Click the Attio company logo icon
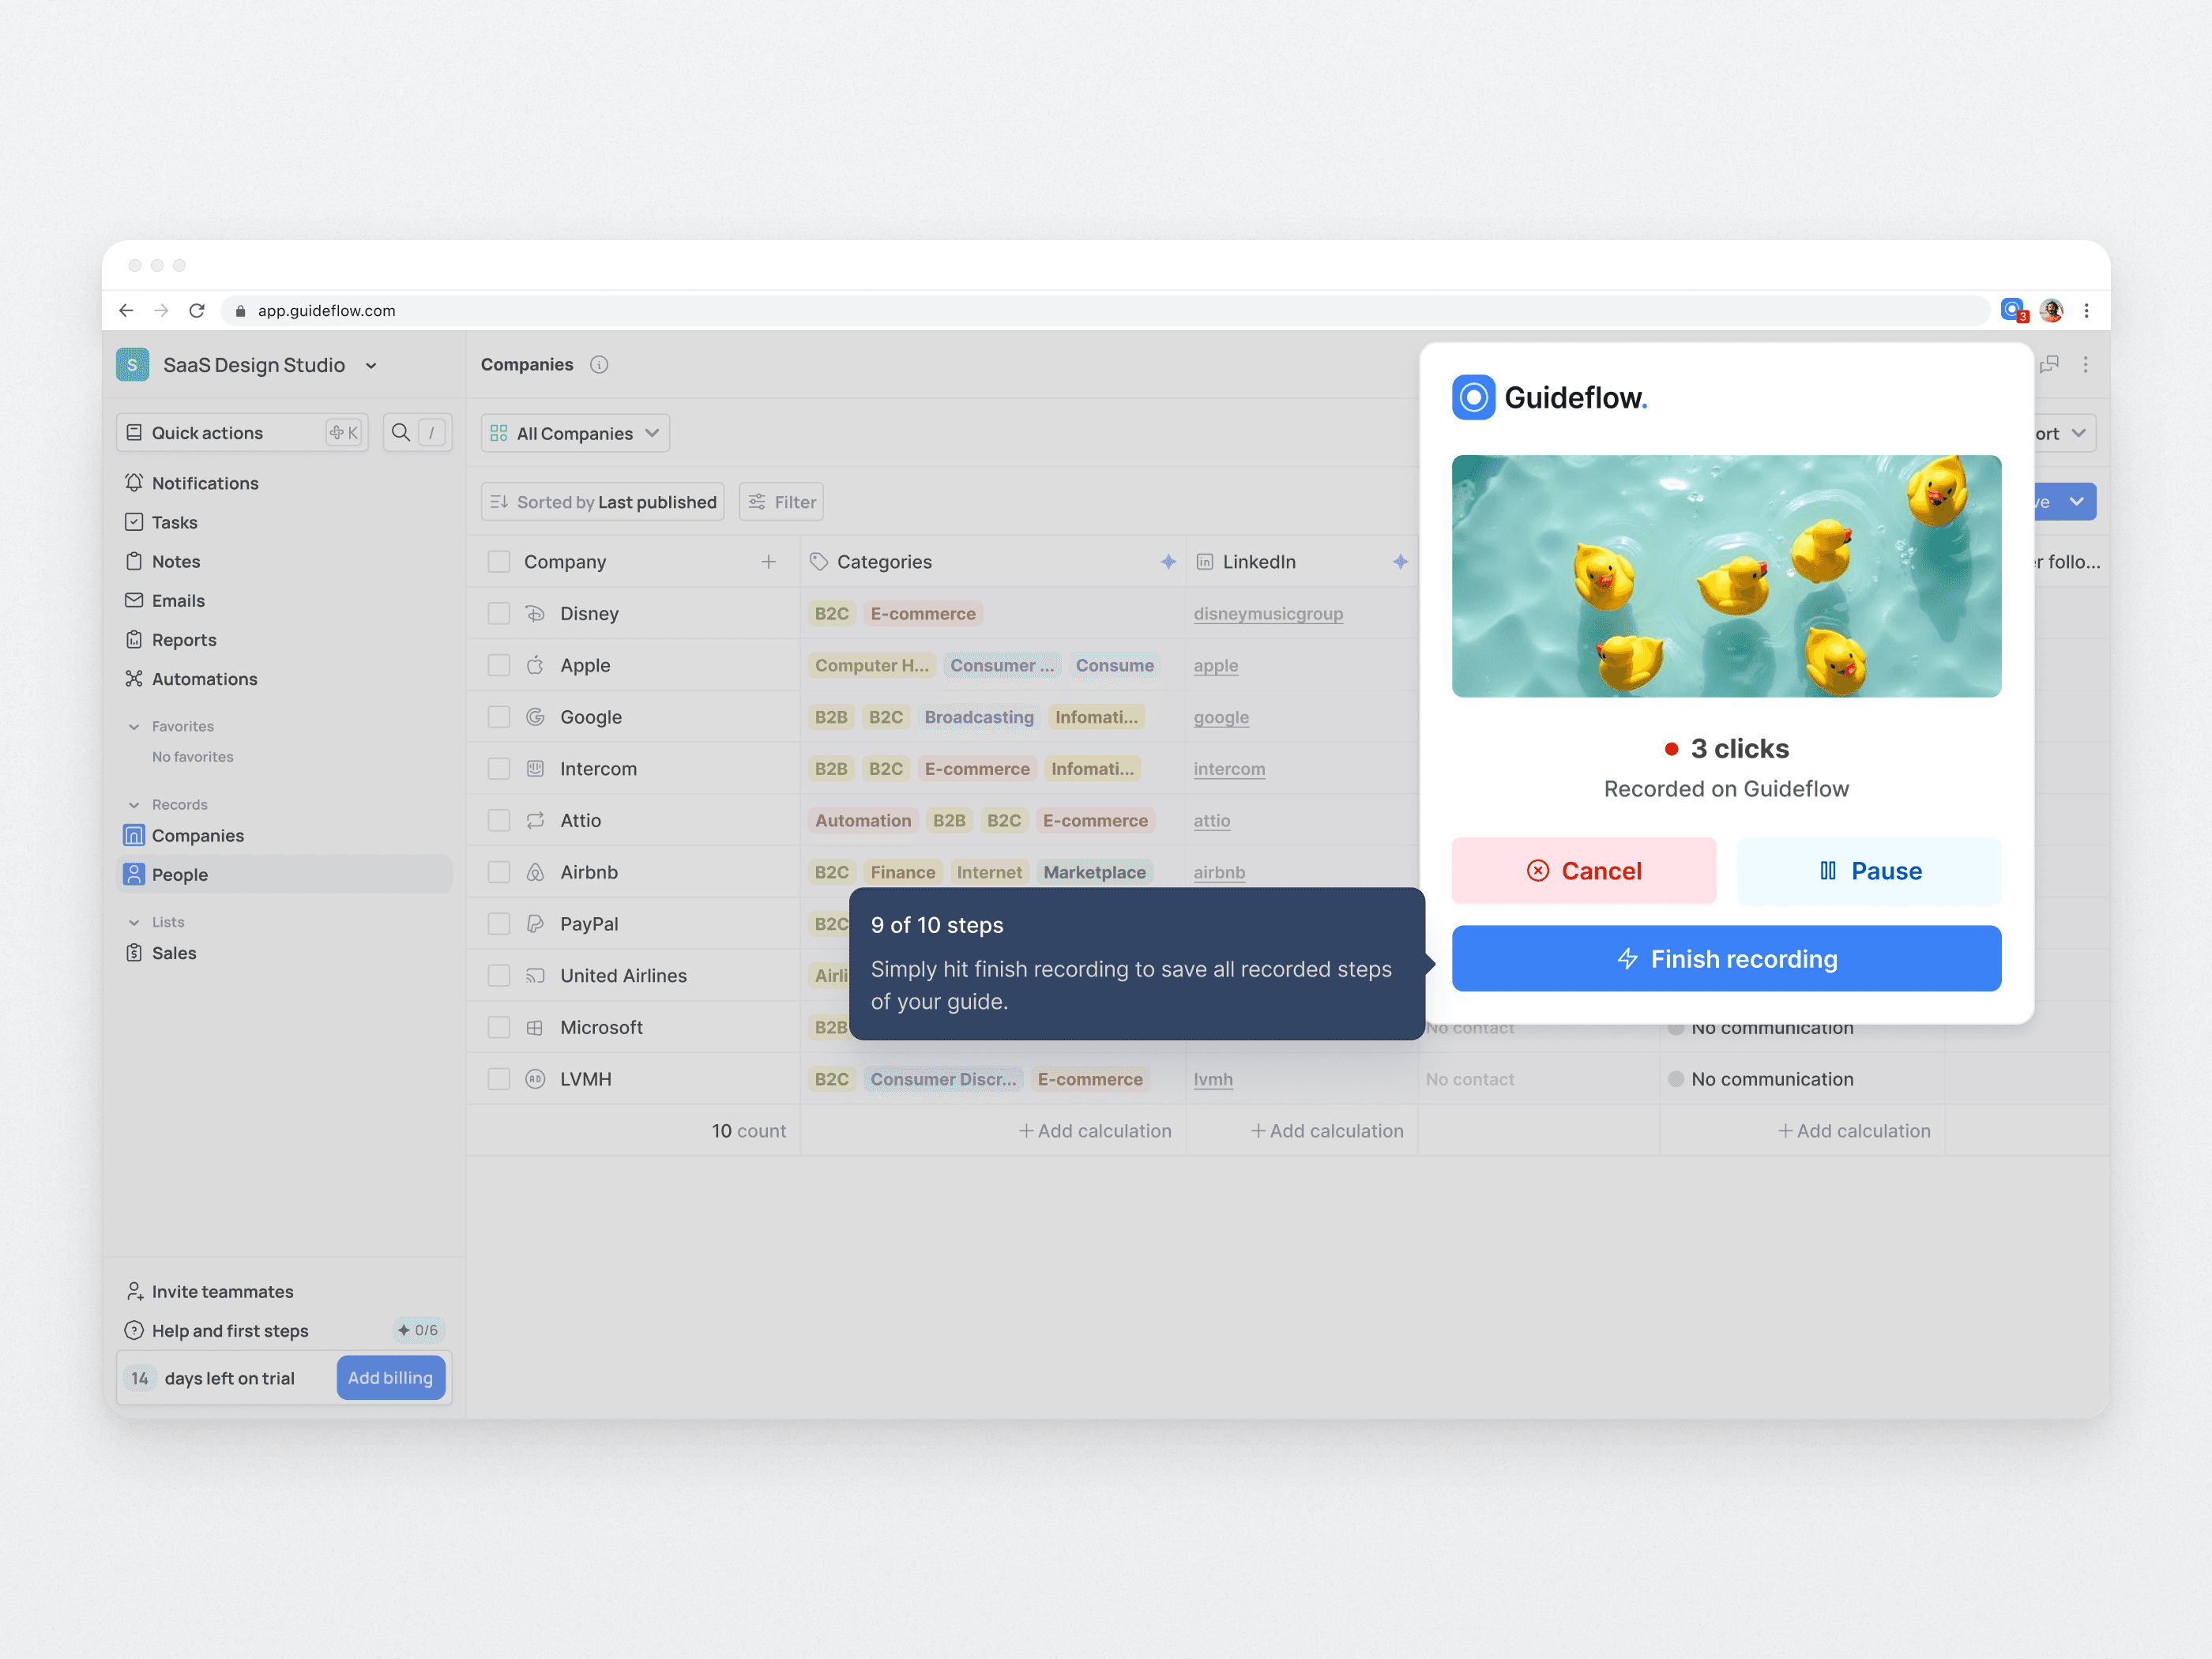This screenshot has width=2212, height=1659. [536, 820]
